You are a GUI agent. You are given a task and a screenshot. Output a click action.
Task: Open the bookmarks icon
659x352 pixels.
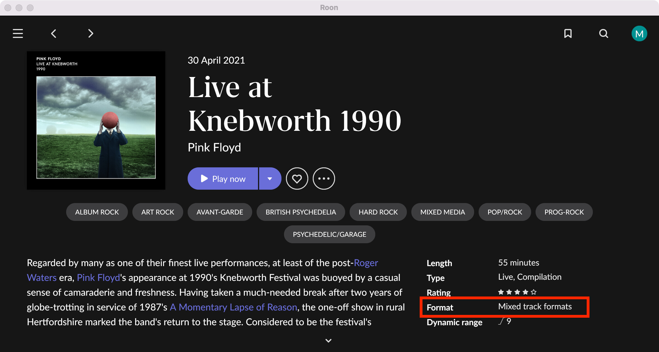[x=568, y=33]
